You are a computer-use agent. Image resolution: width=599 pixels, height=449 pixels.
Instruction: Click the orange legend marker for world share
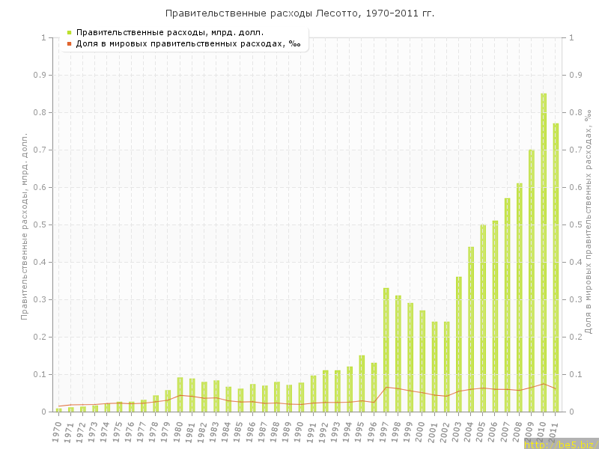click(69, 44)
